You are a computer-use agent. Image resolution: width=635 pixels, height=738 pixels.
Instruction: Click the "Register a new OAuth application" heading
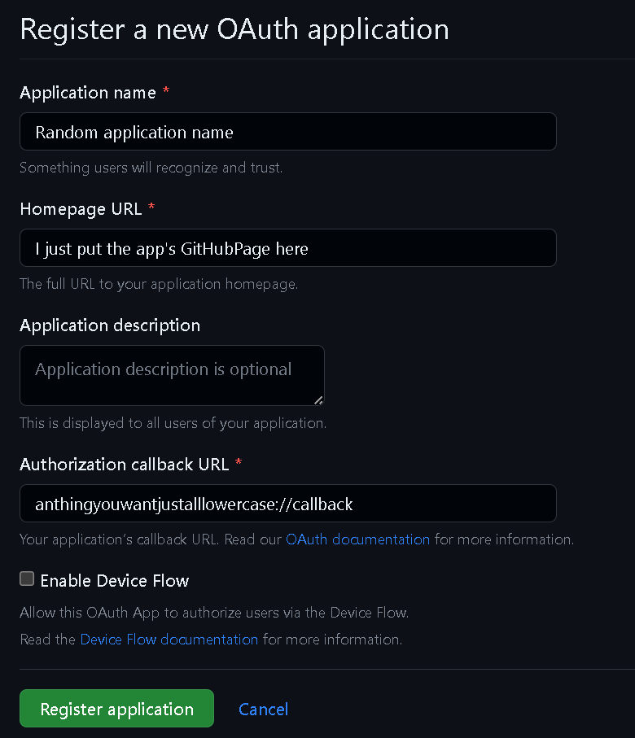click(x=234, y=29)
